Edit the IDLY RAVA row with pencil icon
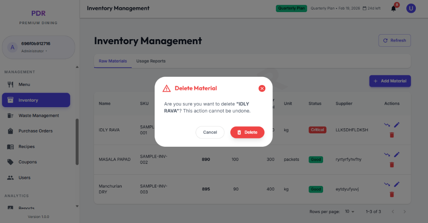The height and width of the screenshot is (223, 428). (397, 125)
